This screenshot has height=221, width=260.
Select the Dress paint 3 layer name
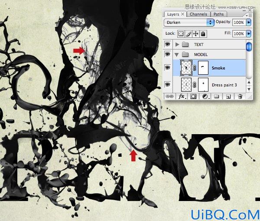pyautogui.click(x=224, y=85)
